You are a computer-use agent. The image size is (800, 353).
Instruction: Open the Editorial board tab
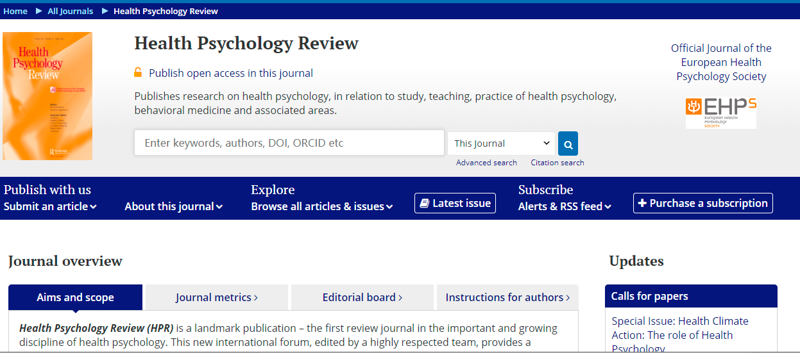(362, 297)
